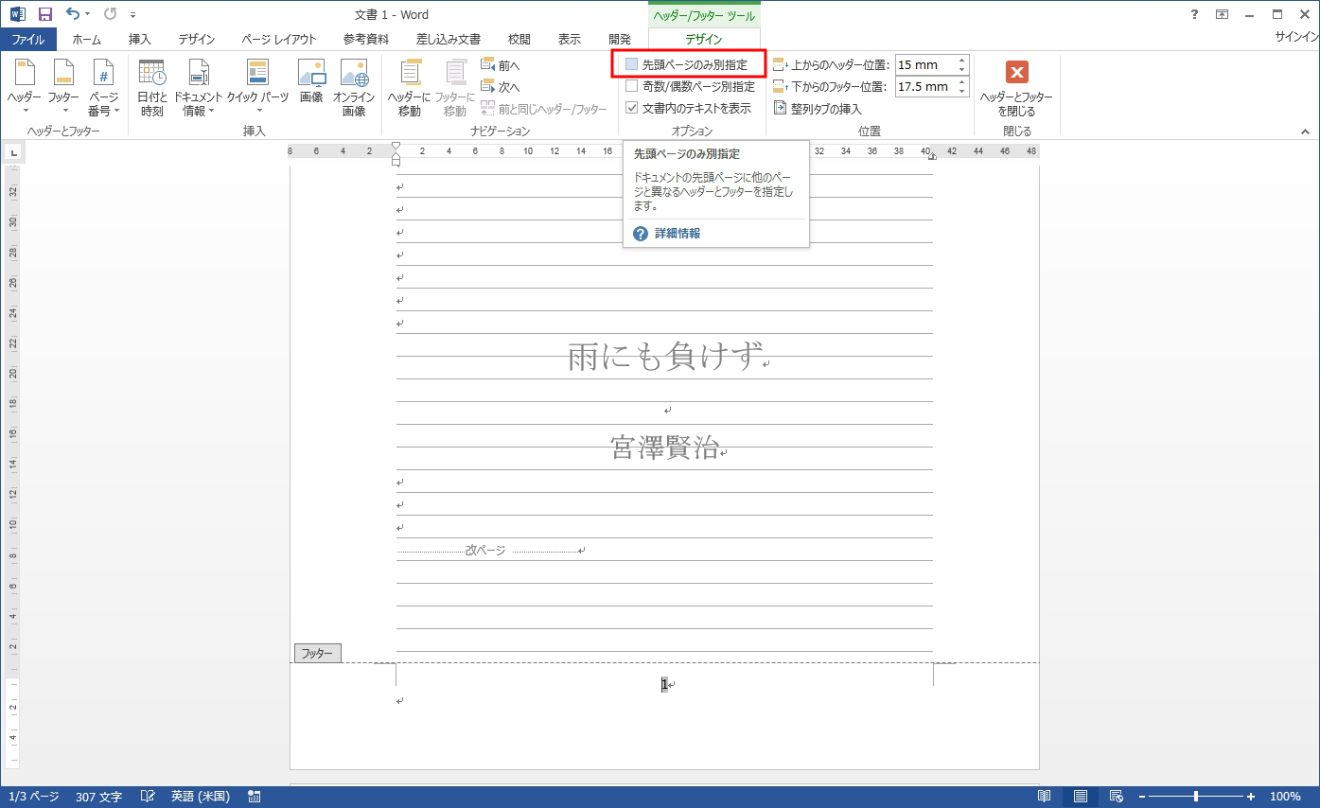Undo the last action

pos(73,14)
